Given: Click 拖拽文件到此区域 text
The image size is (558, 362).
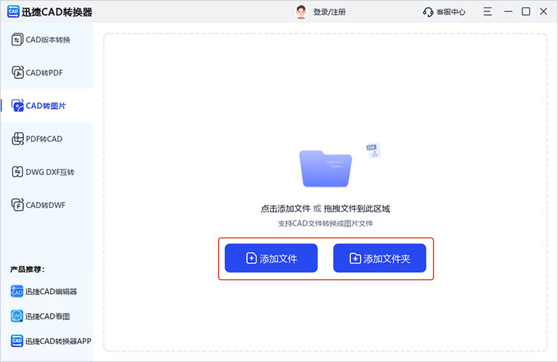Looking at the screenshot, I should pos(357,209).
